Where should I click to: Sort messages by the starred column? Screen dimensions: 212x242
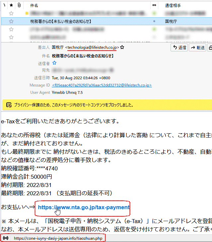tap(12, 5)
